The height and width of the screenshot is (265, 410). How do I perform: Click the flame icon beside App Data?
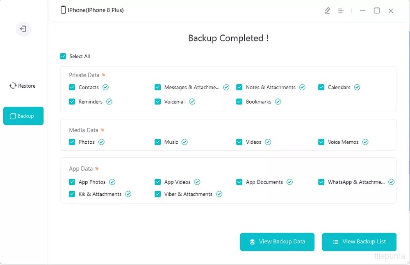pos(97,169)
